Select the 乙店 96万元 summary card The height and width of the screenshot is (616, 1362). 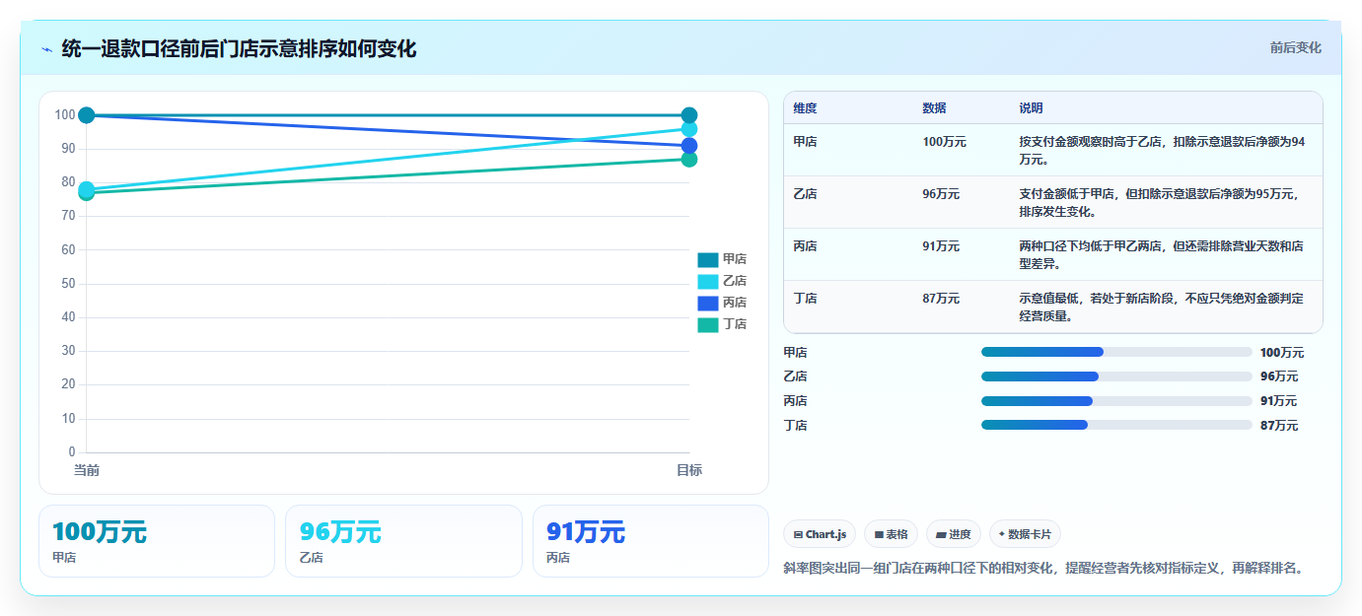[x=403, y=541]
